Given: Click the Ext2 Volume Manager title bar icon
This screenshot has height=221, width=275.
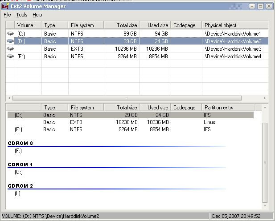Looking at the screenshot, I should coord(5,6).
